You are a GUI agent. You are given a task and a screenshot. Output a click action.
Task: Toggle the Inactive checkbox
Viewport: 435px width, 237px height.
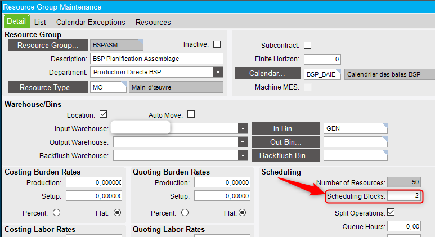(x=217, y=44)
